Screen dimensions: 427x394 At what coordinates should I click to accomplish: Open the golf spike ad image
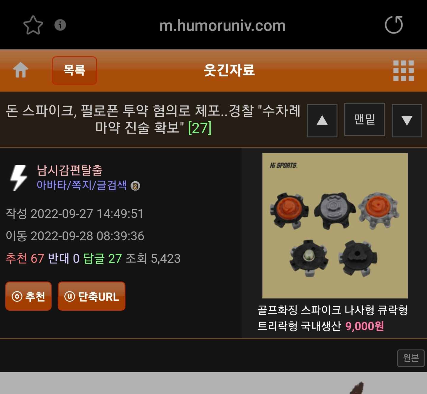click(x=335, y=226)
